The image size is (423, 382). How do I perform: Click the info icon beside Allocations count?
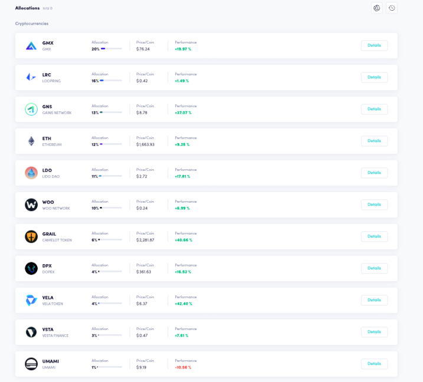51,9
